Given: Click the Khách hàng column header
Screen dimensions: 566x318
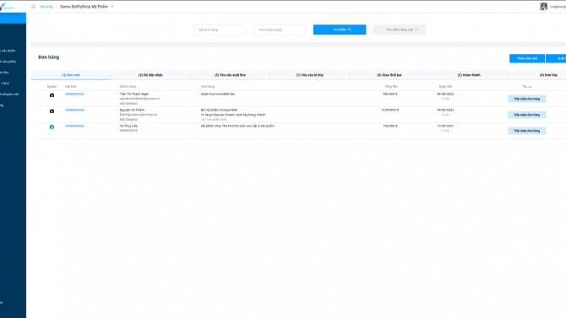Looking at the screenshot, I should 128,87.
